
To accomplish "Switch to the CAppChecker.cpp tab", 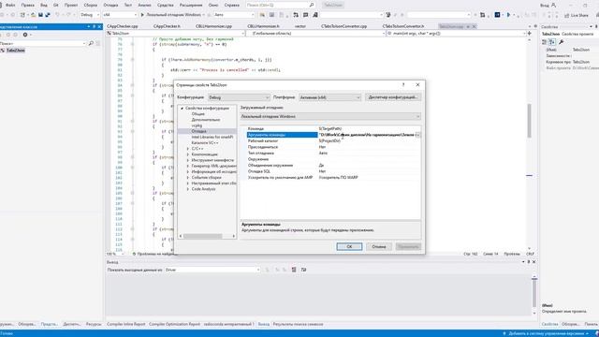I will 123,26.
